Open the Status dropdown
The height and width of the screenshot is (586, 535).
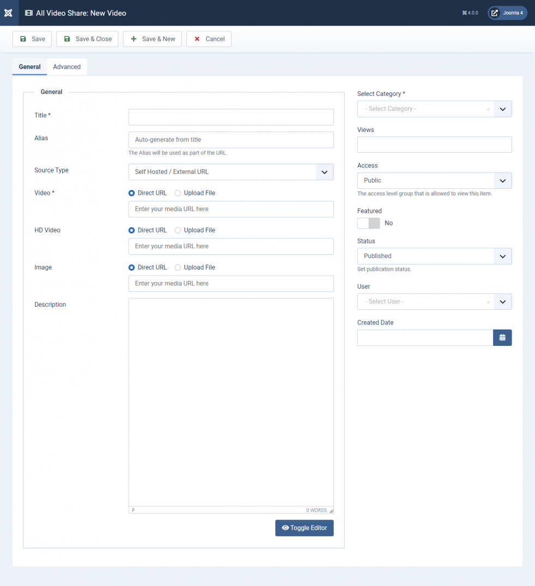(x=434, y=256)
